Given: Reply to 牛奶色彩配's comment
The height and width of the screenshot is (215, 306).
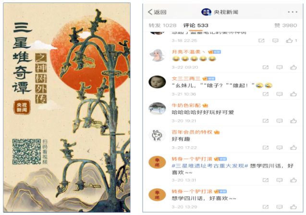Looking at the screenshot, I should click(280, 121).
